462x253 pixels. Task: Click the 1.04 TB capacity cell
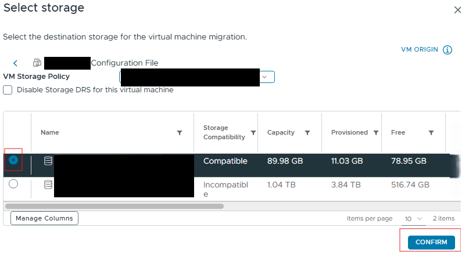[282, 185]
